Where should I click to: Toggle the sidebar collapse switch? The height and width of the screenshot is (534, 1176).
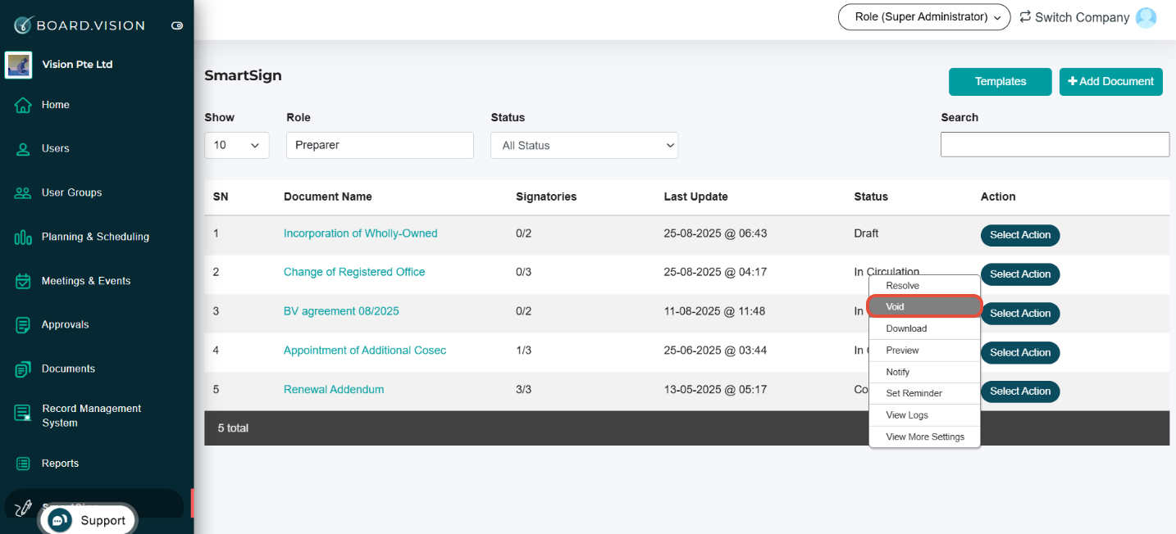point(176,26)
